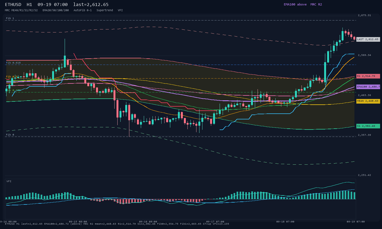Click 'Fib0=2,354.75' in the bottom status line
The height and width of the screenshot is (229, 382).
point(168,224)
